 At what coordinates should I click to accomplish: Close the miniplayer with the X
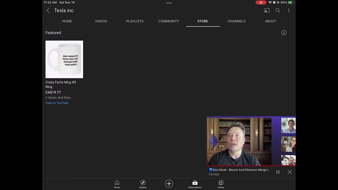(x=290, y=172)
